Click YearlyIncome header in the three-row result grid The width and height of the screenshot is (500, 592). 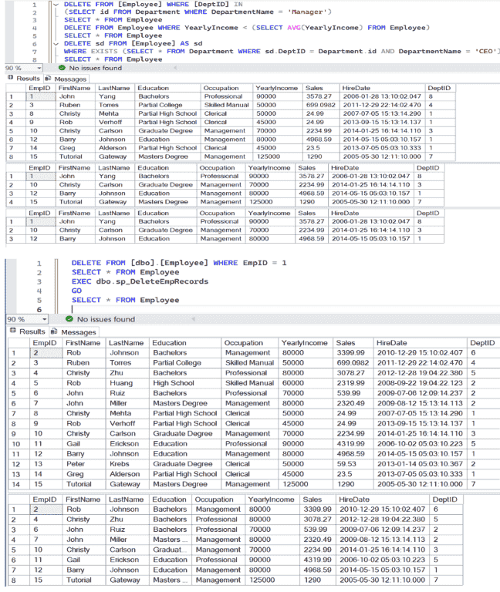(x=269, y=213)
